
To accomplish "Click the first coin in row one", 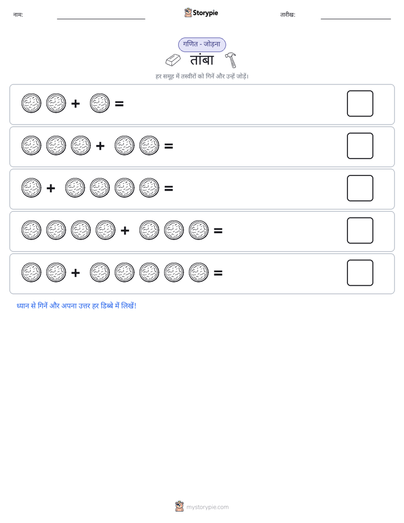I will click(x=31, y=103).
